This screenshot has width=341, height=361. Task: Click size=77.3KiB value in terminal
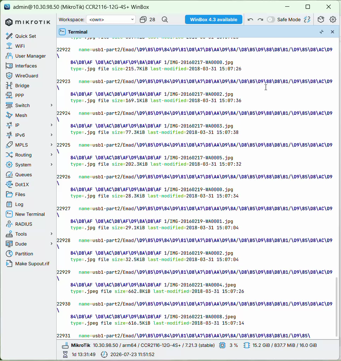(x=128, y=132)
